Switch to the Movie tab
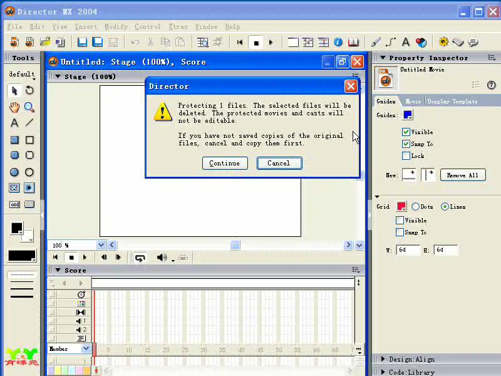501x376 pixels. tap(413, 102)
